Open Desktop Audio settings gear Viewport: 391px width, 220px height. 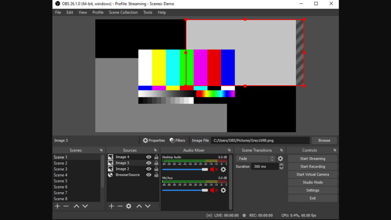click(223, 170)
